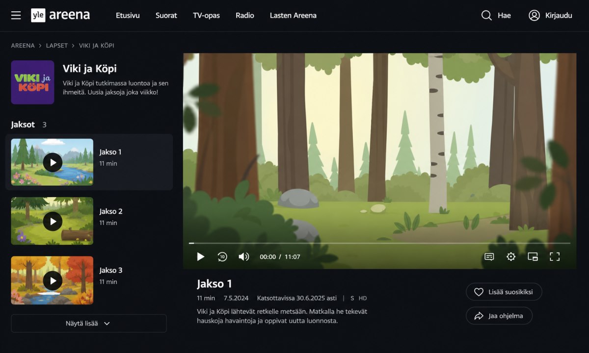Screen dimensions: 589x353
Task: Expand the Näytä lisää episode list
Action: tap(89, 324)
